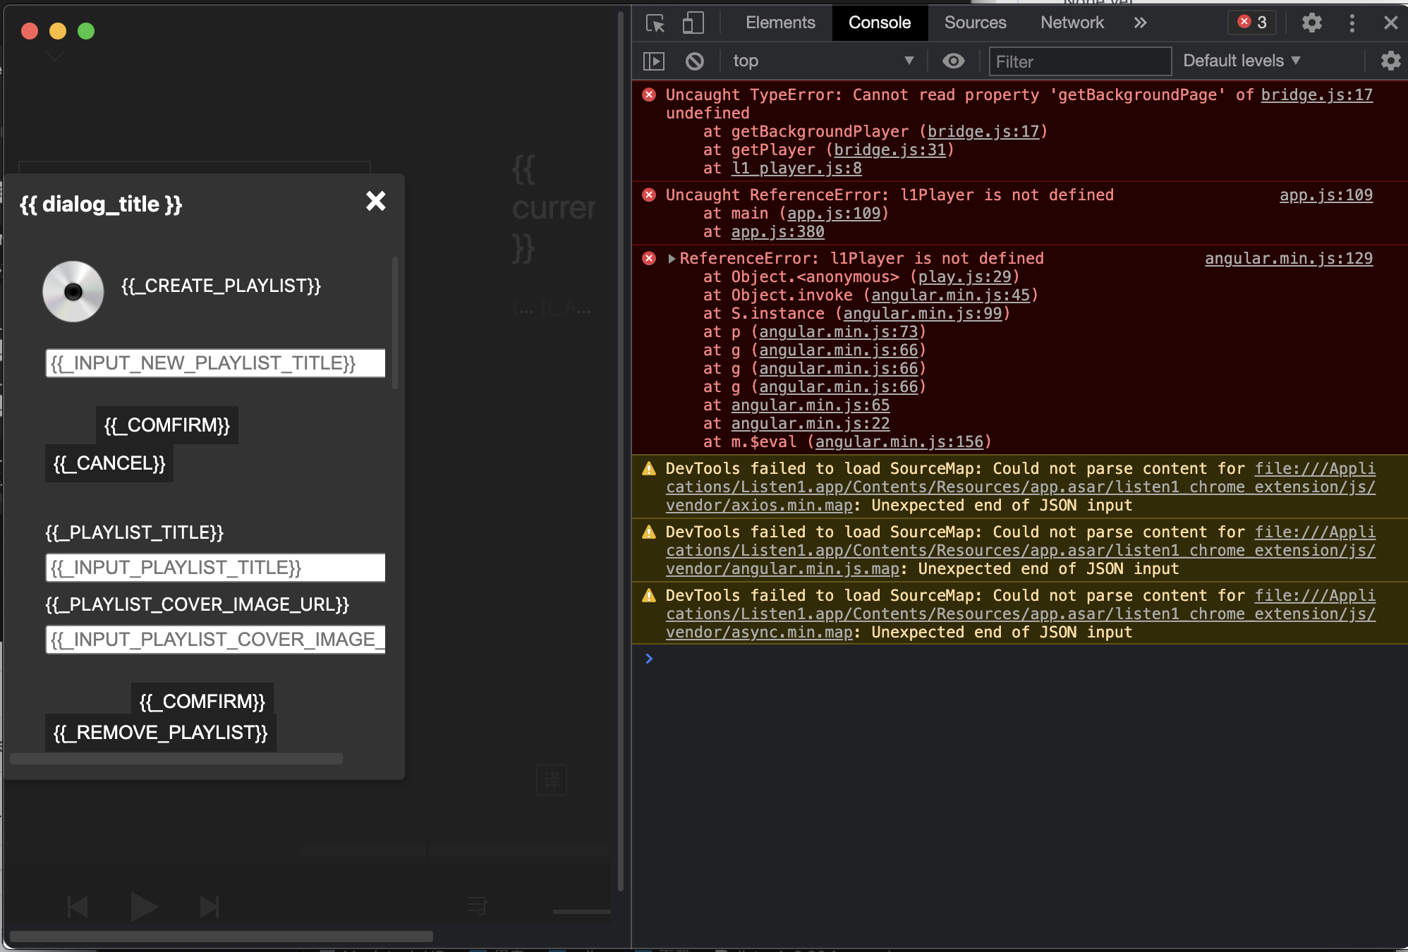Click the previous track icon

(x=77, y=907)
